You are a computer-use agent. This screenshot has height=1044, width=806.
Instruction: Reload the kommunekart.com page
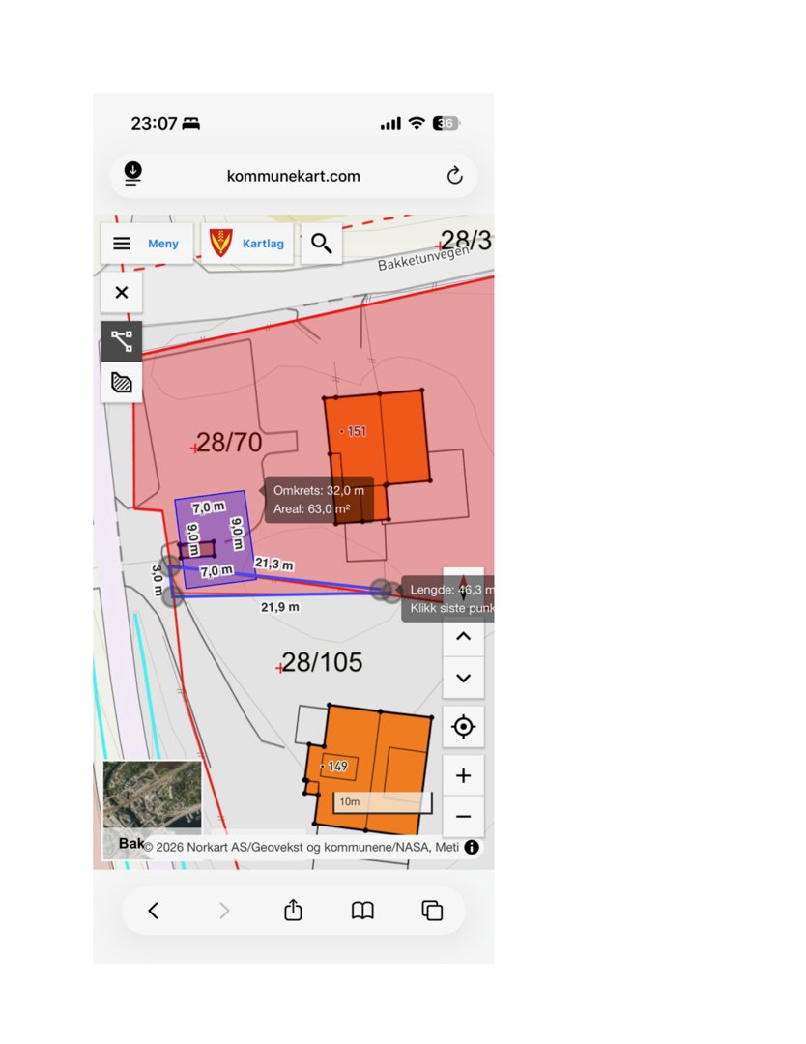click(x=455, y=176)
